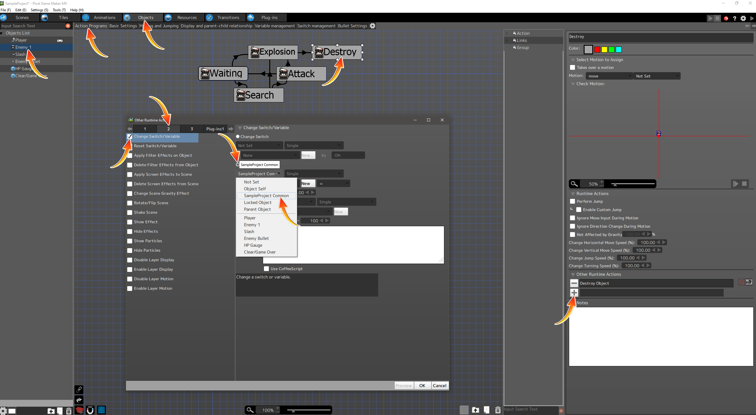This screenshot has height=415, width=756.
Task: Pick the yellow color swatch
Action: click(604, 50)
